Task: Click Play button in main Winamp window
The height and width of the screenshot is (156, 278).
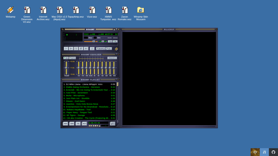Action: click(x=71, y=48)
